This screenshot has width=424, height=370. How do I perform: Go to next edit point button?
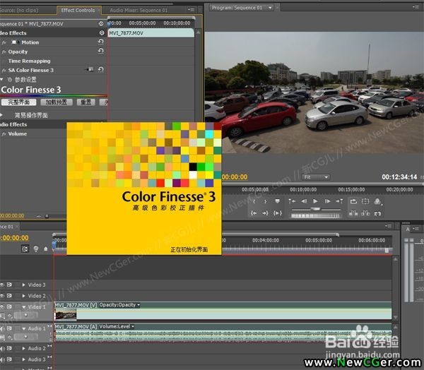point(339,201)
